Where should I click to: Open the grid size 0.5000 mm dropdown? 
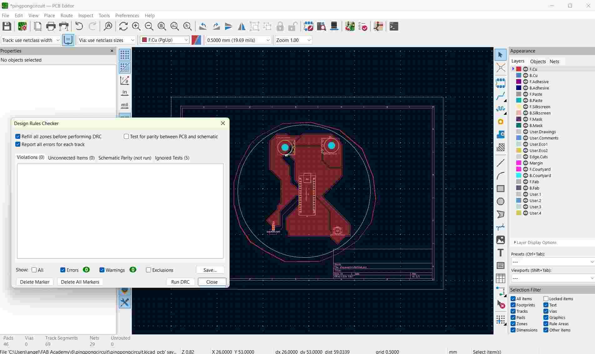pyautogui.click(x=238, y=40)
